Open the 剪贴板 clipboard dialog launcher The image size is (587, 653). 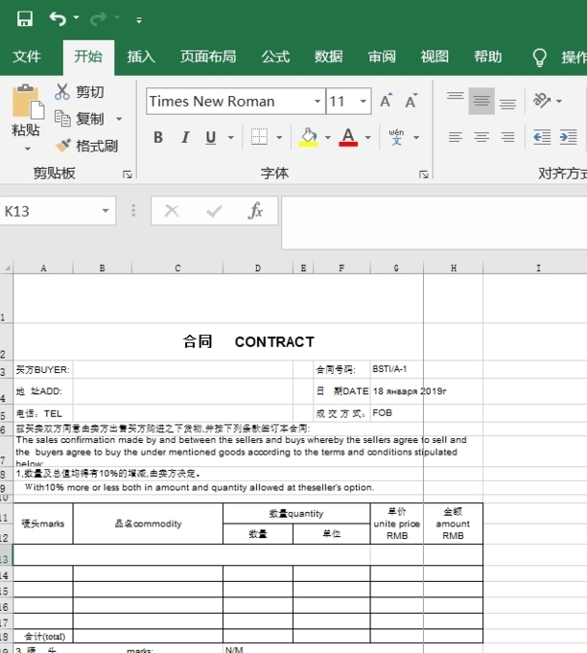point(128,175)
